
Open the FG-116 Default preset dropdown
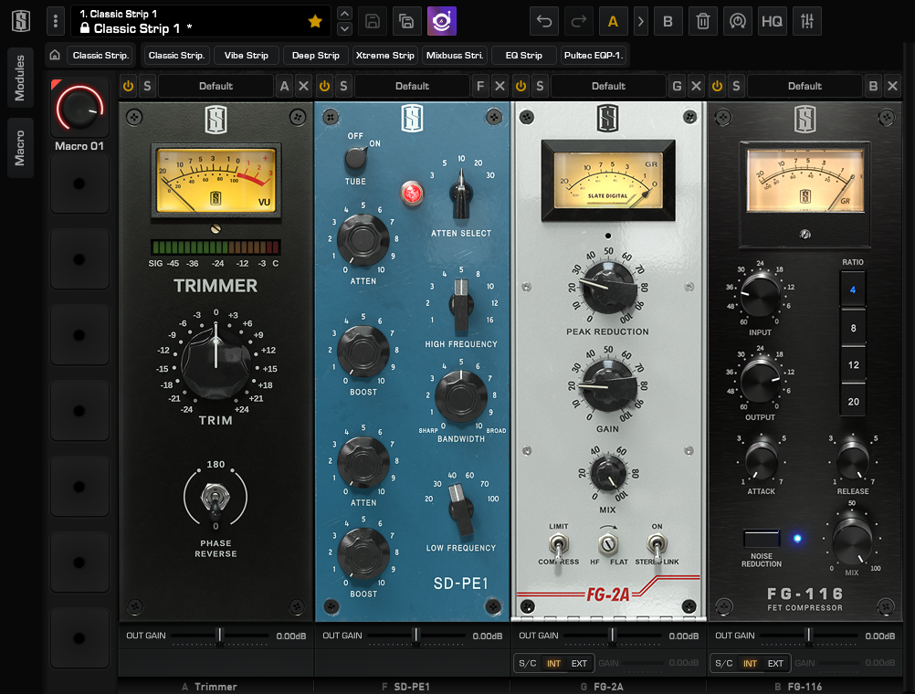click(804, 86)
